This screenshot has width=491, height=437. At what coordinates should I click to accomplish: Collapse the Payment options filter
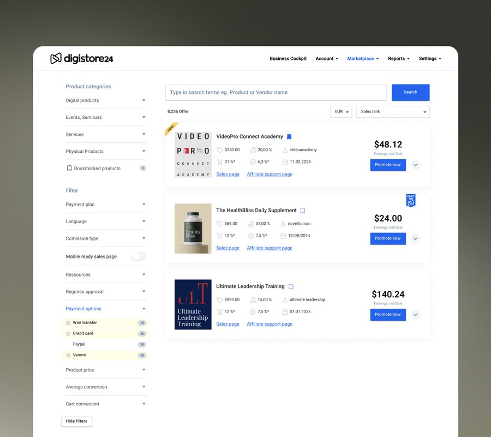(106, 309)
